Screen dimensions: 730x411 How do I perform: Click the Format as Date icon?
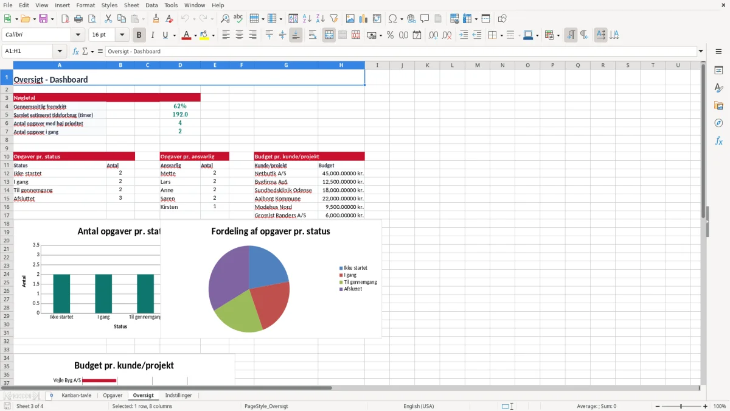417,35
